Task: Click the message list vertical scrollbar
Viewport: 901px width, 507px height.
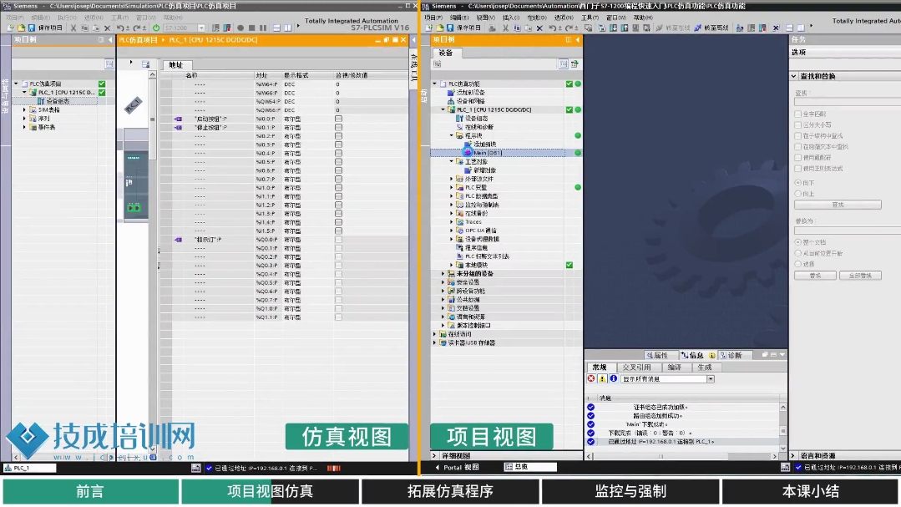Action: 782,427
